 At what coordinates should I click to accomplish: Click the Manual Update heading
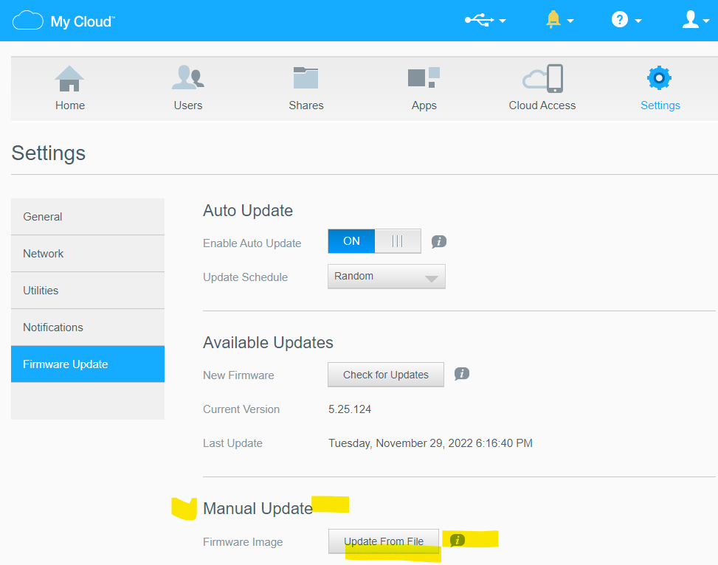tap(258, 508)
